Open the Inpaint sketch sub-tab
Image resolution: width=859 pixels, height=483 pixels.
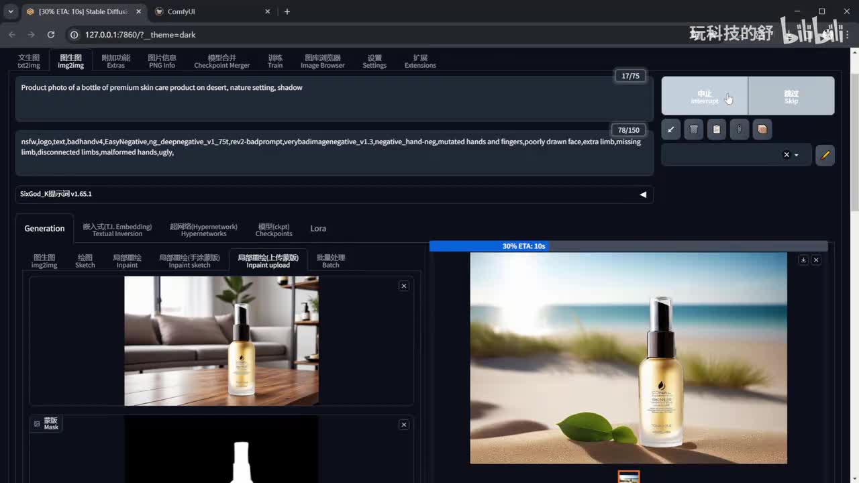pyautogui.click(x=189, y=261)
